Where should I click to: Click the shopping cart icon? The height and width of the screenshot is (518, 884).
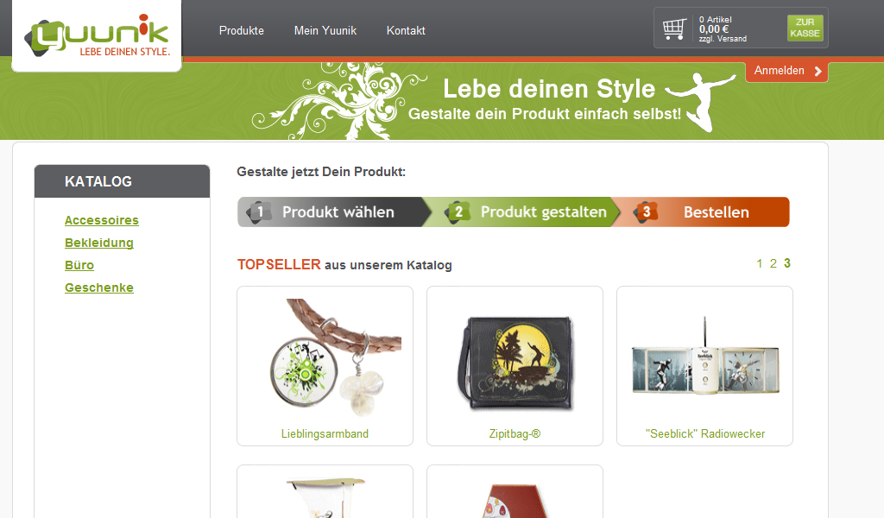pyautogui.click(x=674, y=28)
